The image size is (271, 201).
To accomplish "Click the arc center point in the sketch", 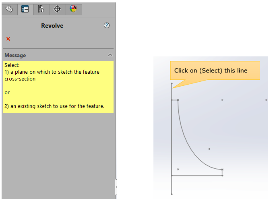I will tap(209, 149).
